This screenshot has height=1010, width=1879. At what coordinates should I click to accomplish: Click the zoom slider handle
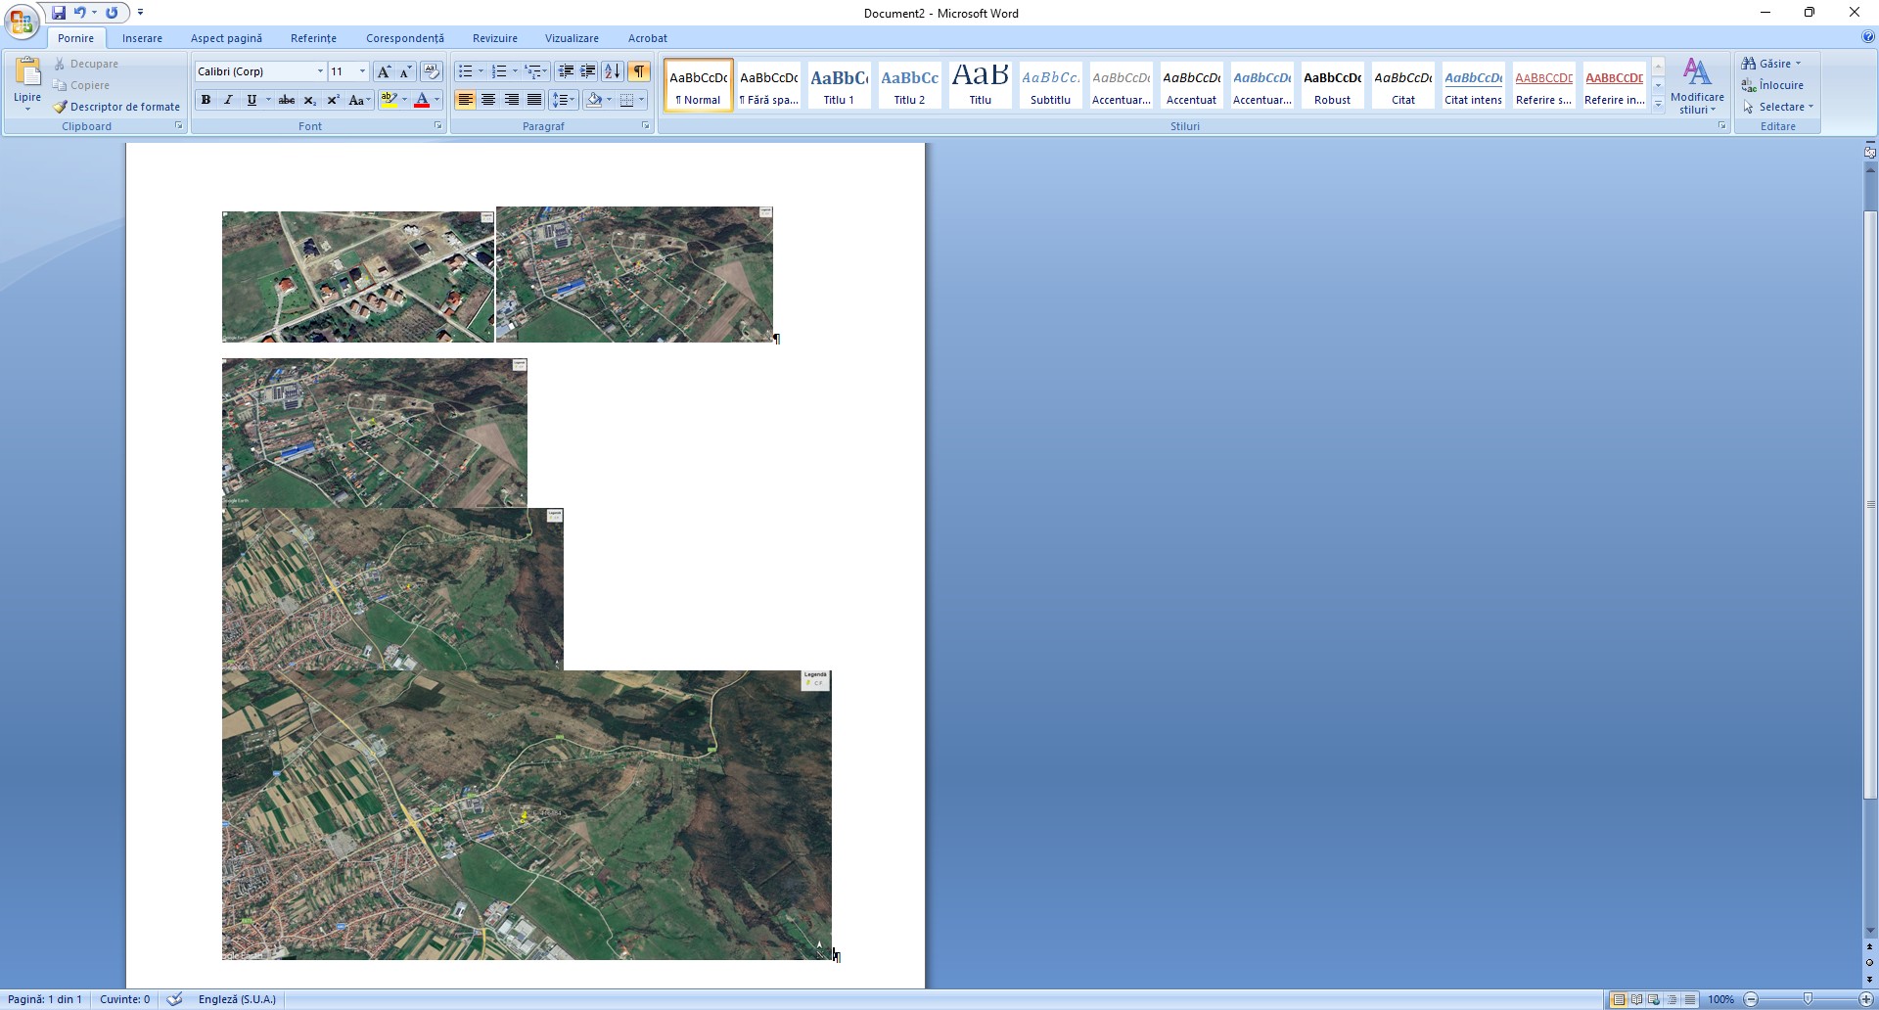coord(1808,999)
